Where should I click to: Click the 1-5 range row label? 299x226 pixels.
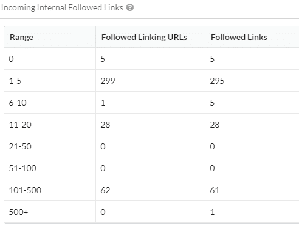(x=15, y=81)
